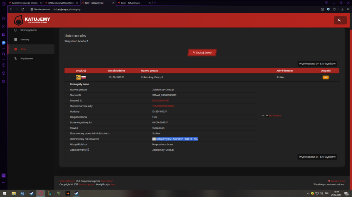Open a new tab with plus button
This screenshot has width=352, height=197.
coord(155,3)
